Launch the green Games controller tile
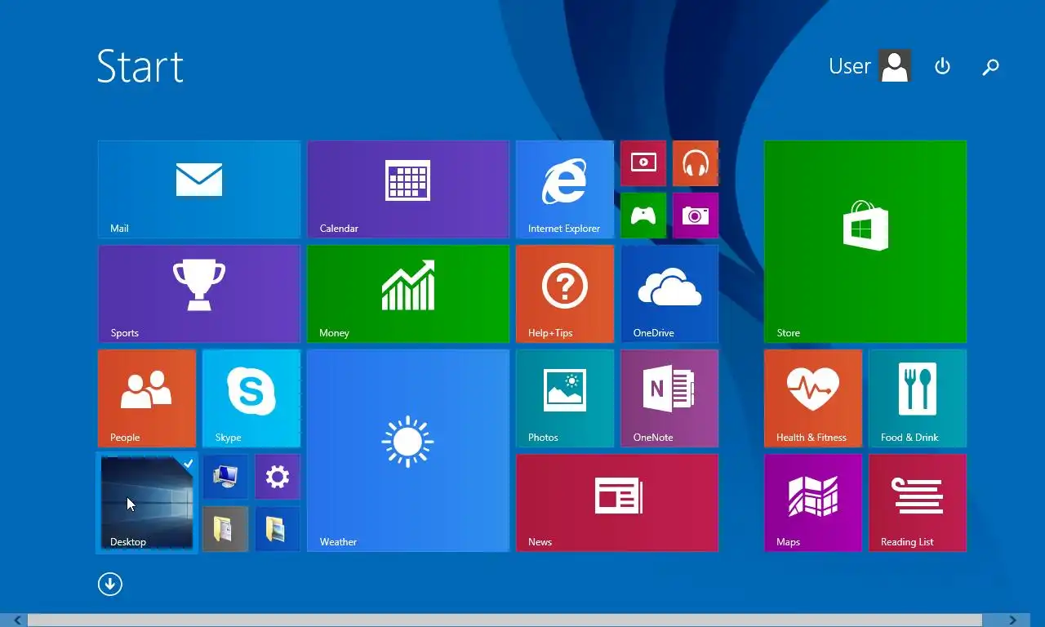Viewport: 1045px width, 627px height. click(x=643, y=216)
